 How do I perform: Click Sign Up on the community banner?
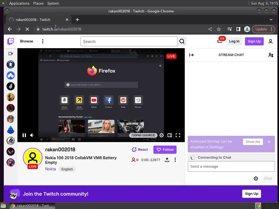251,194
